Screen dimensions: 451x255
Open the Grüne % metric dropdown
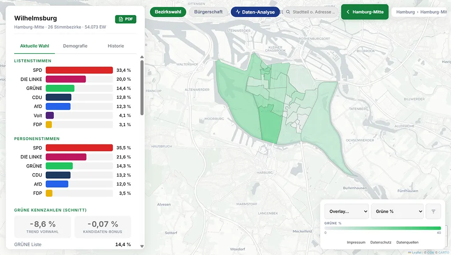[x=397, y=211]
